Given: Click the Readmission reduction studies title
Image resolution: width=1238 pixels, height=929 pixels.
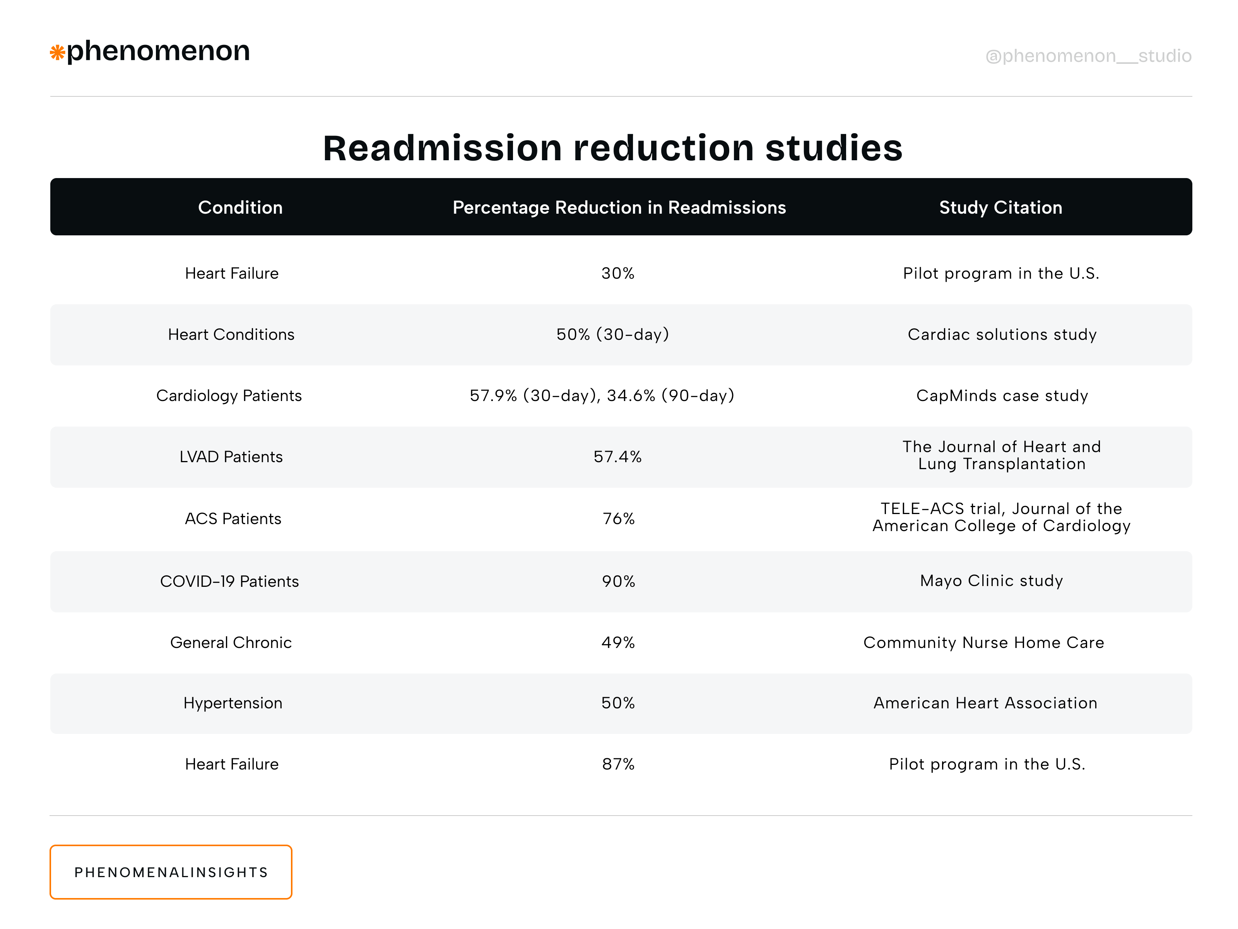Looking at the screenshot, I should (612, 148).
